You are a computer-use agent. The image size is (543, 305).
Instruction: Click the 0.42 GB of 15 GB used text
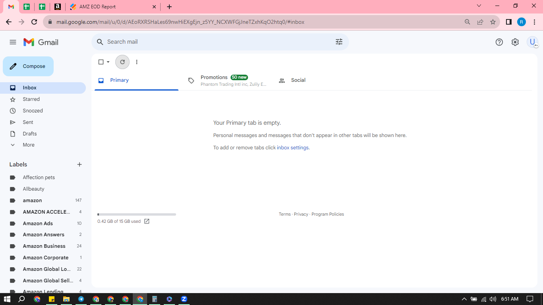click(119, 222)
